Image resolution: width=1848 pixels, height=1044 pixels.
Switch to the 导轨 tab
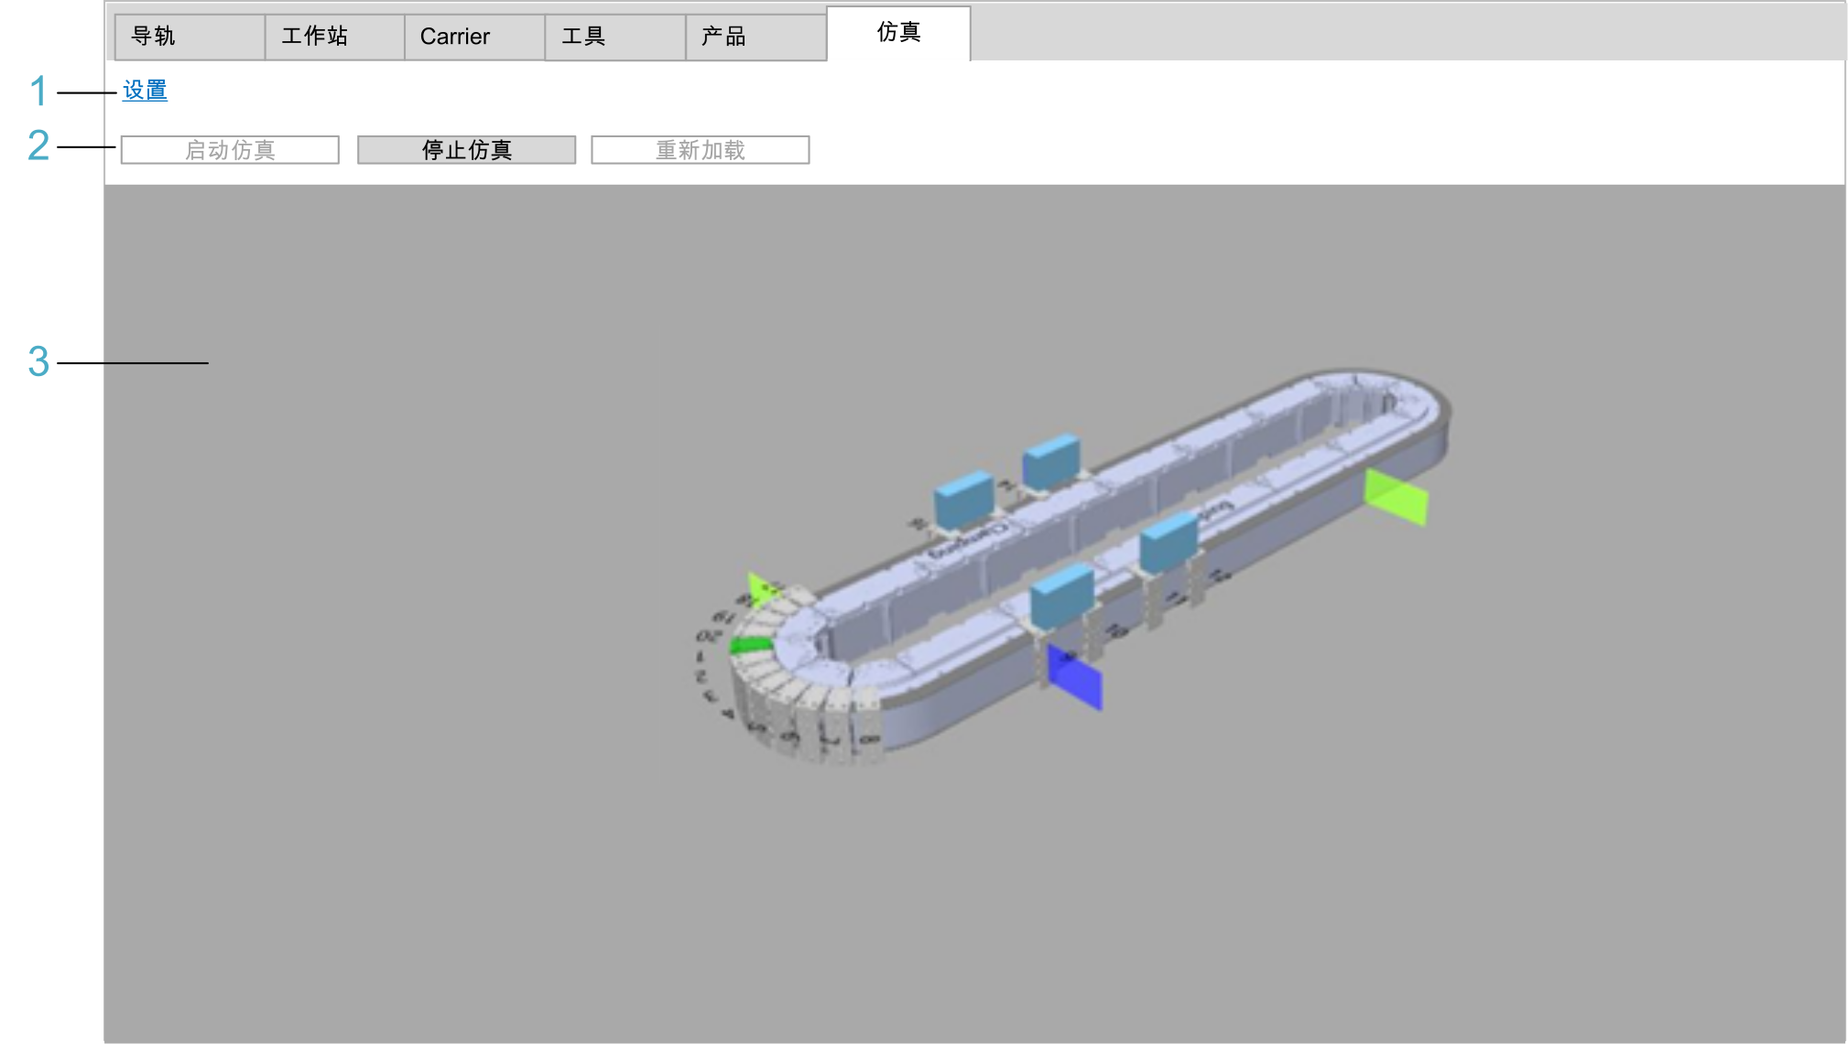189,37
